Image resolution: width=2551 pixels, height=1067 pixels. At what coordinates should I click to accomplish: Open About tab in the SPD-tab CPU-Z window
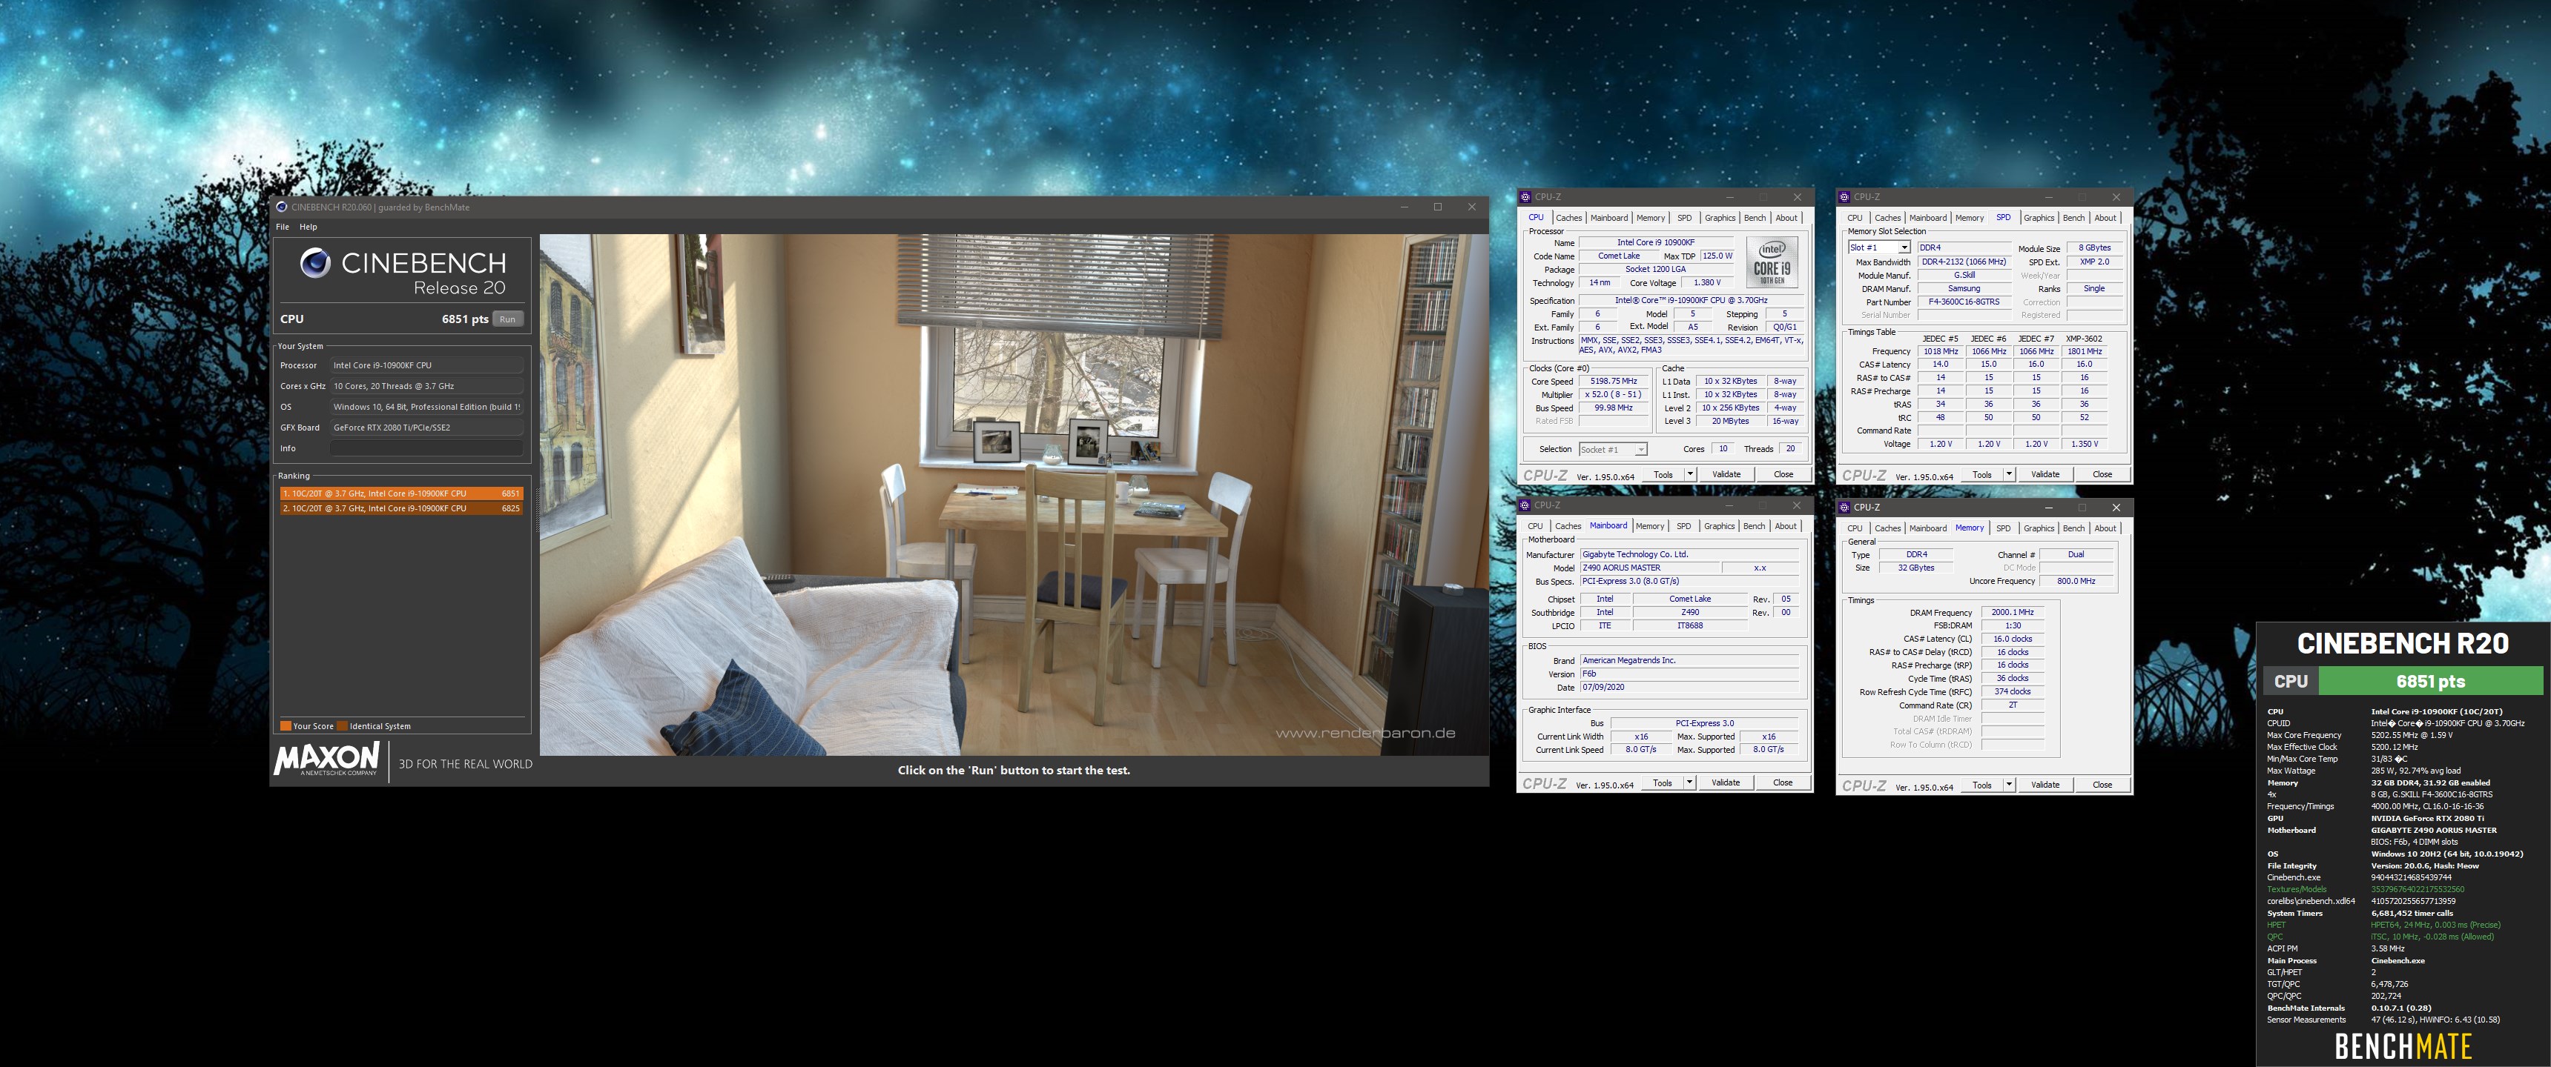(2105, 218)
